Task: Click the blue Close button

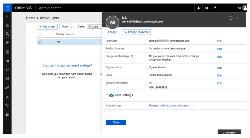Action: 116,122
